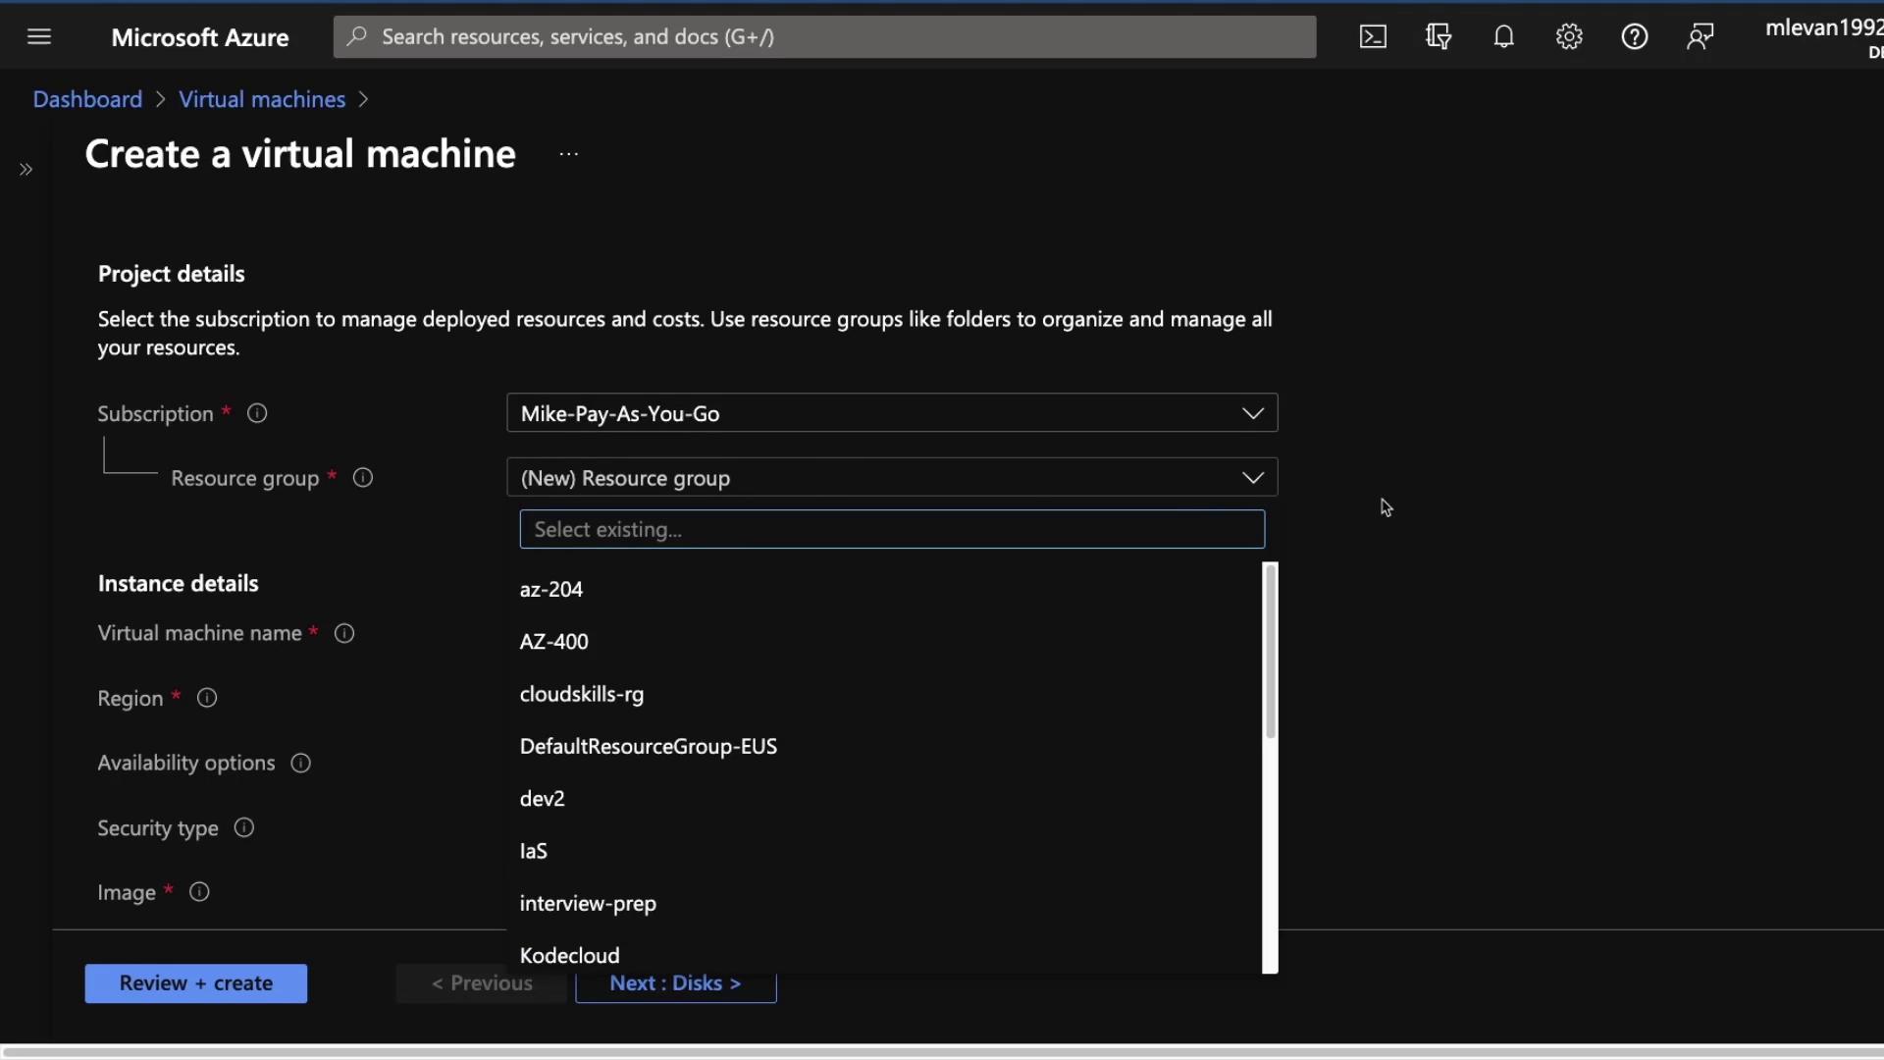Screen dimensions: 1884x1060
Task: Click the resource group list scrollbar
Action: click(x=1270, y=652)
